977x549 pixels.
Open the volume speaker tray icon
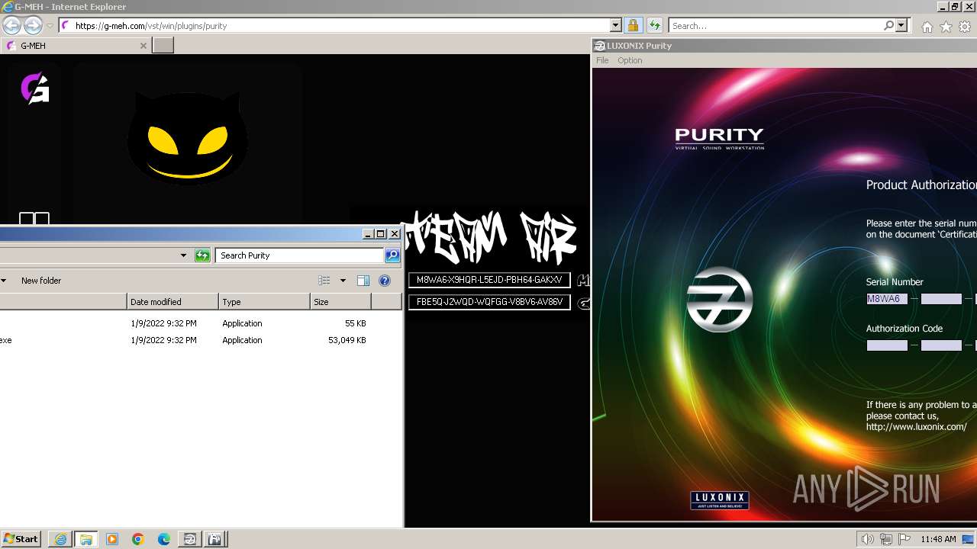click(x=868, y=539)
